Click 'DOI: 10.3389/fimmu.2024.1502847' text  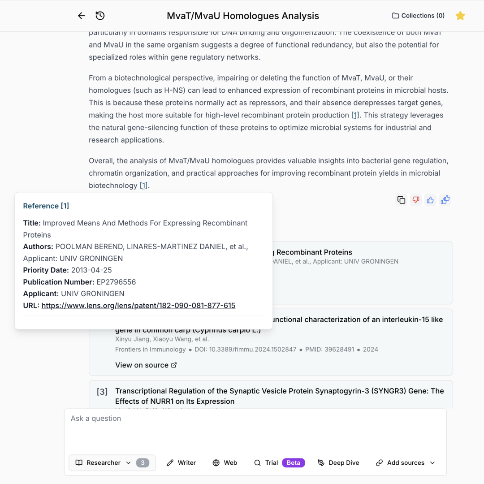click(x=246, y=350)
